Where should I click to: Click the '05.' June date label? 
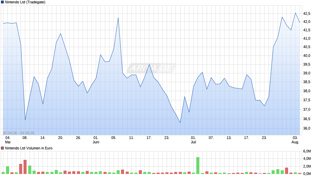tap(114, 138)
